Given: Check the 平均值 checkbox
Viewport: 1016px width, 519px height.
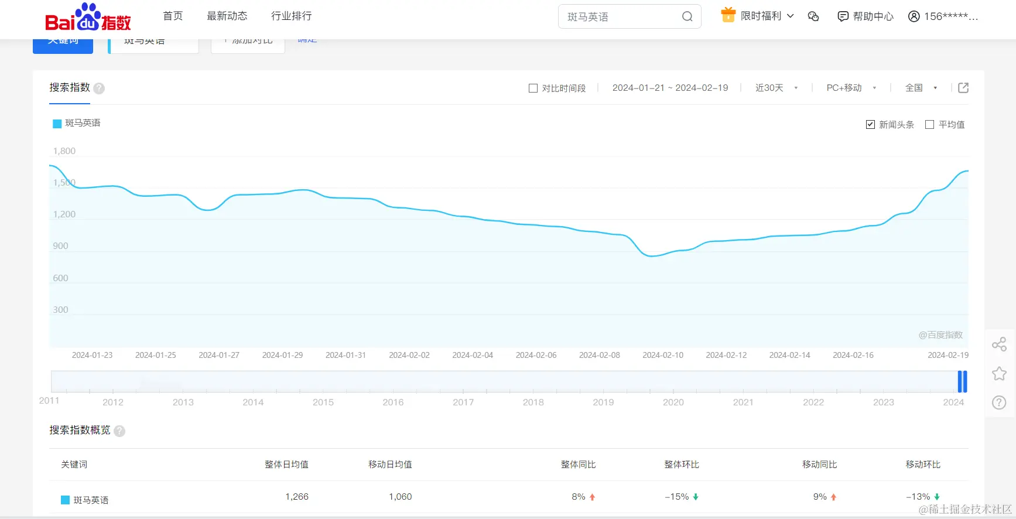Looking at the screenshot, I should click(x=929, y=124).
